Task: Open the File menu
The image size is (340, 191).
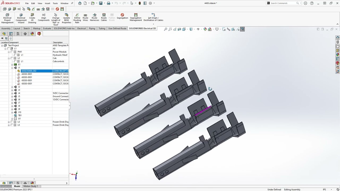Action: 27,3
